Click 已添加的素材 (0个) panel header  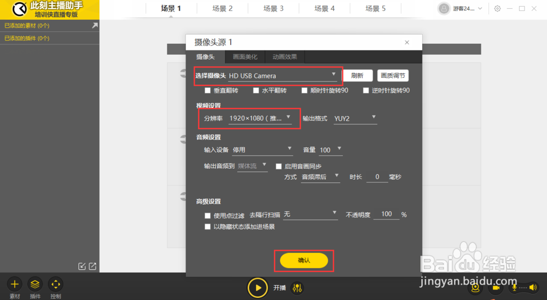pos(50,26)
